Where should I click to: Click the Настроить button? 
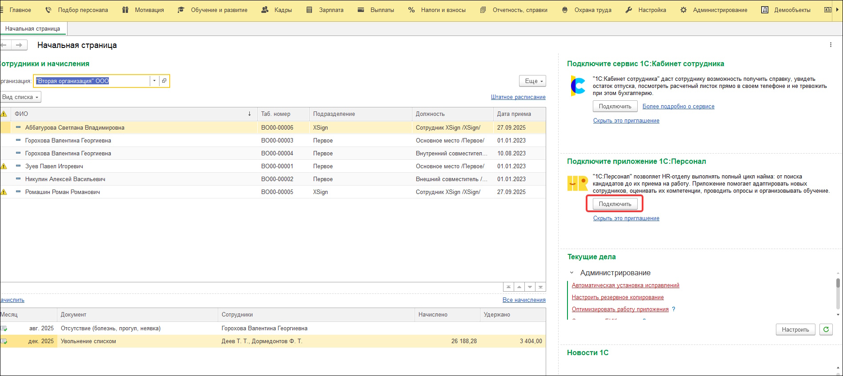click(795, 329)
